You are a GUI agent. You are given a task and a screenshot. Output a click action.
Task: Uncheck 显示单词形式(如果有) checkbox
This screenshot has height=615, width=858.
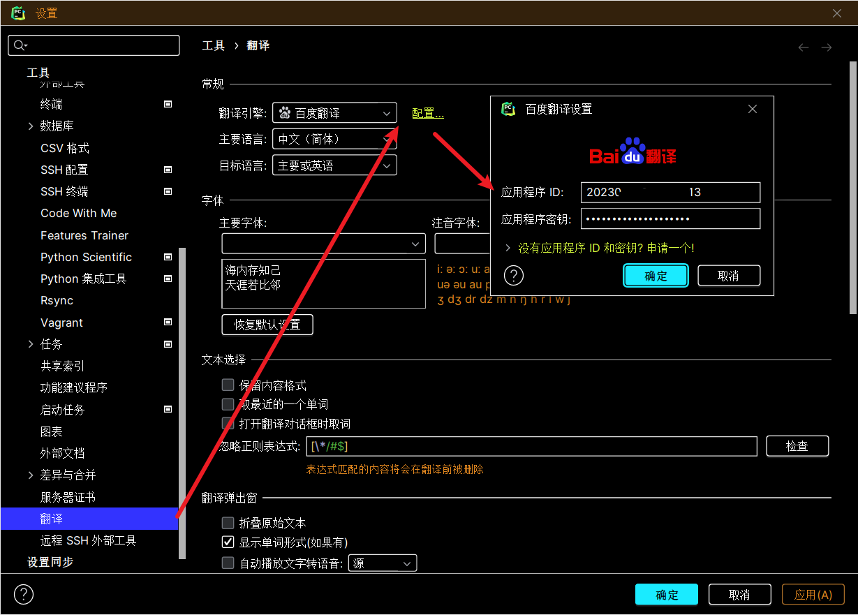click(228, 542)
